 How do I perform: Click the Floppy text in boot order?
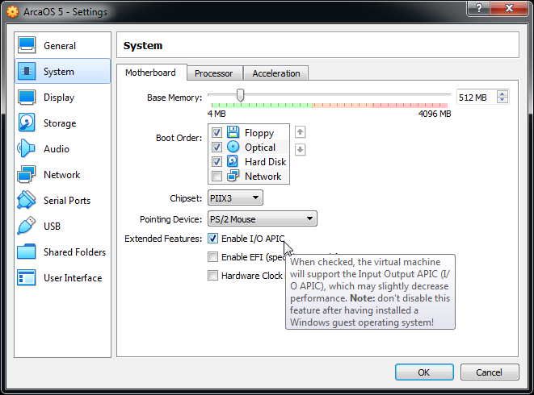(x=259, y=133)
